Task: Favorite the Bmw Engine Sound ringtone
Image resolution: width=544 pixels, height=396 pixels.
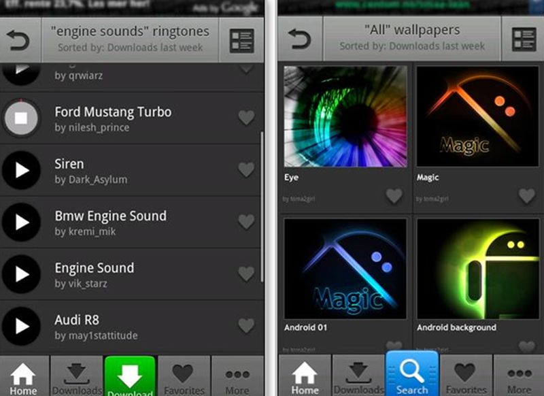Action: (x=246, y=222)
